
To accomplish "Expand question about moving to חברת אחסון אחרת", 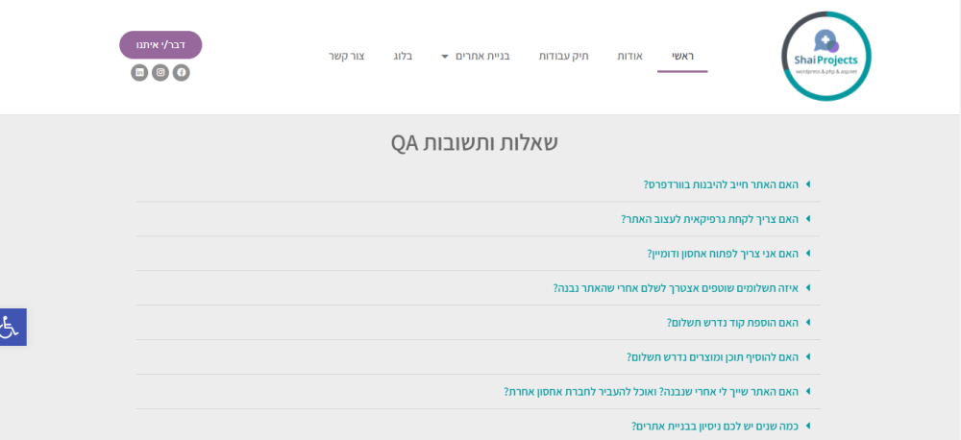I will (651, 392).
